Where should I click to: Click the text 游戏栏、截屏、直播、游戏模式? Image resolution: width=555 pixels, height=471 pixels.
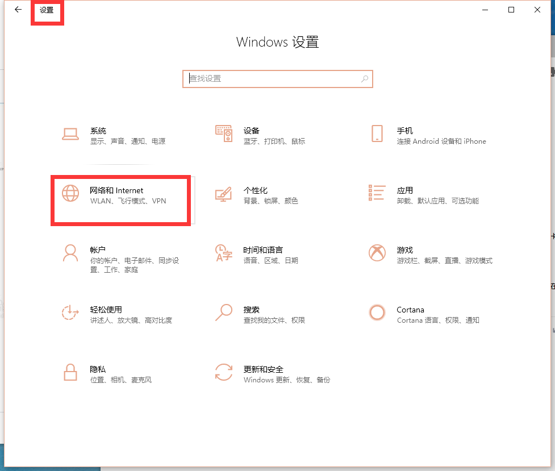(445, 260)
